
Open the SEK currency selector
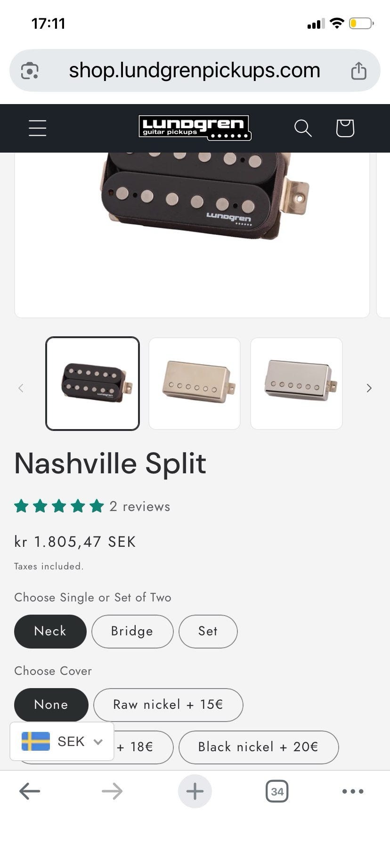(62, 741)
